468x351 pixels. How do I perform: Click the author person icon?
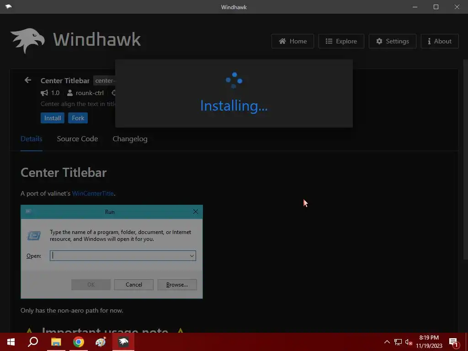click(70, 93)
